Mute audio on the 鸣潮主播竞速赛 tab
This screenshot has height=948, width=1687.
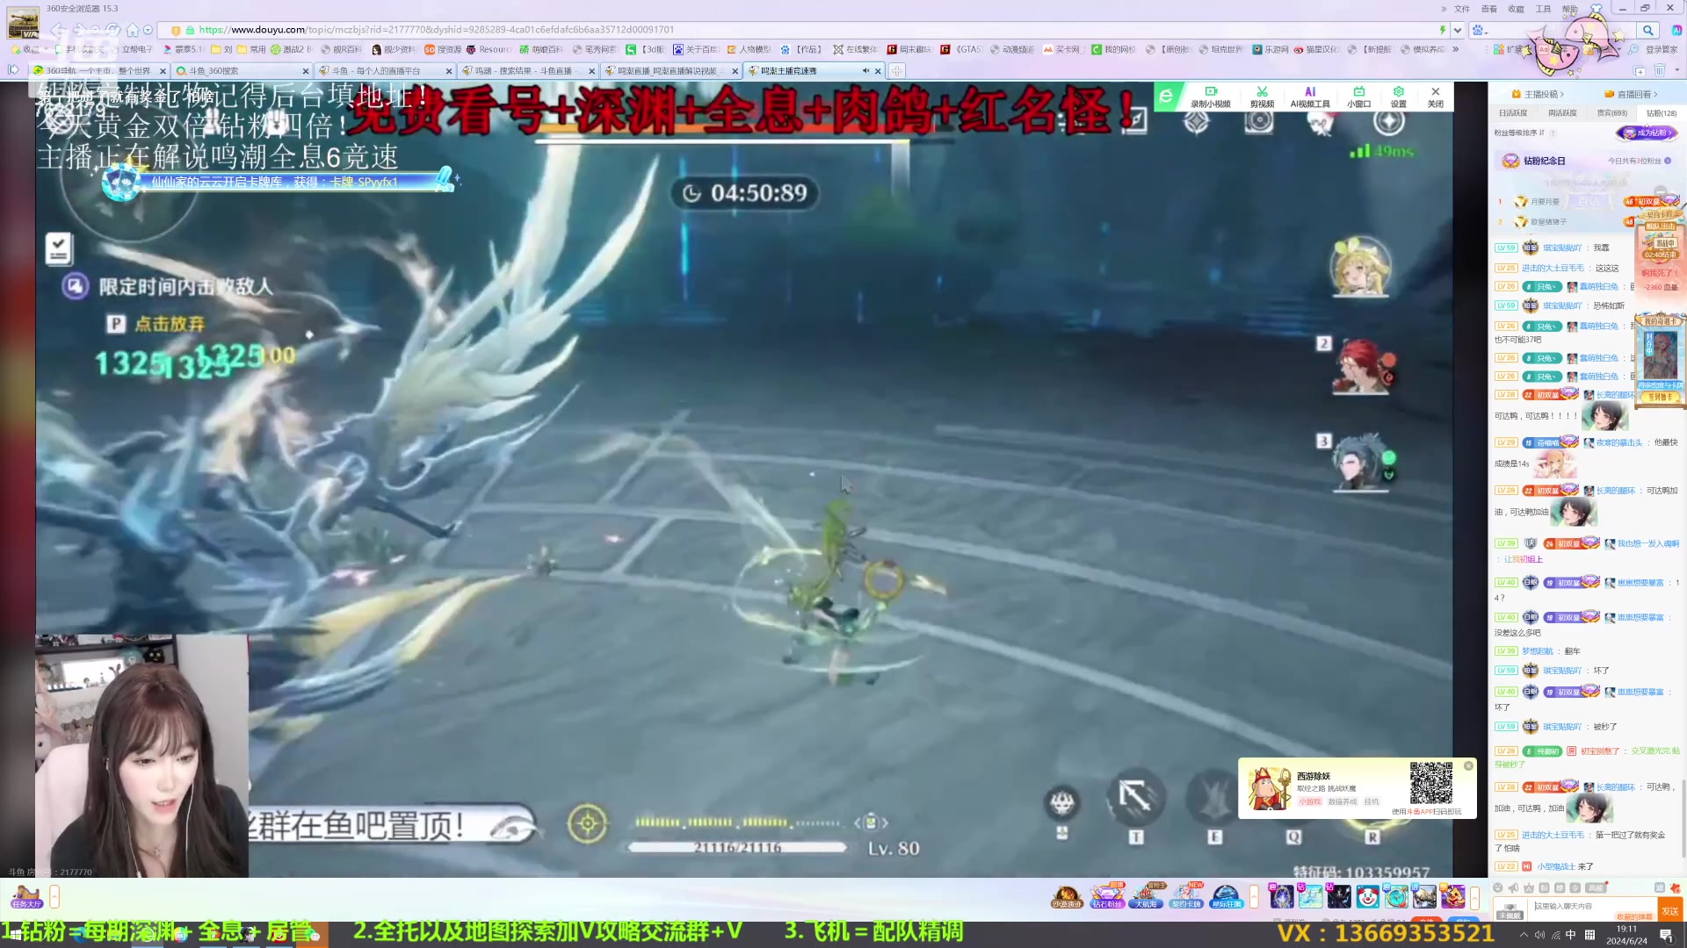coord(865,71)
